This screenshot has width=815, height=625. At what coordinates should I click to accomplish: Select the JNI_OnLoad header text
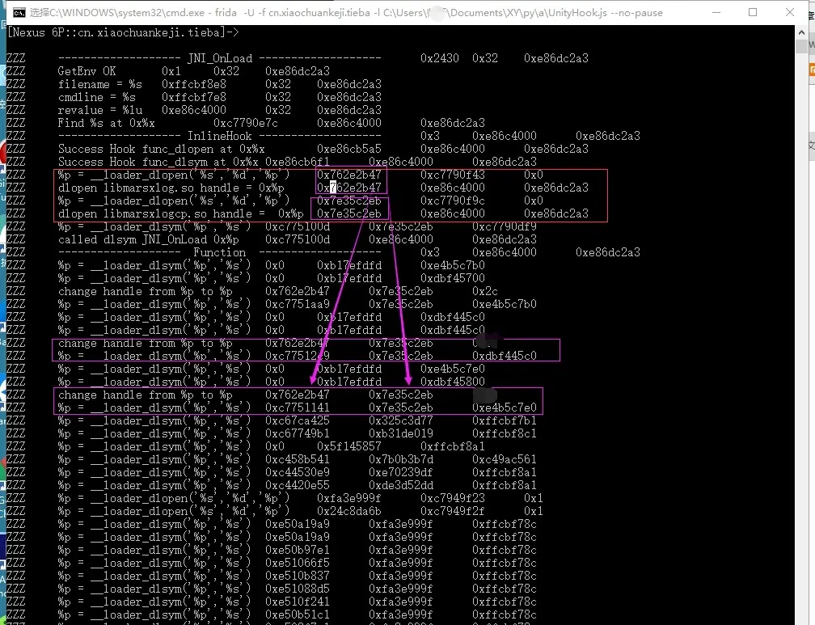219,58
